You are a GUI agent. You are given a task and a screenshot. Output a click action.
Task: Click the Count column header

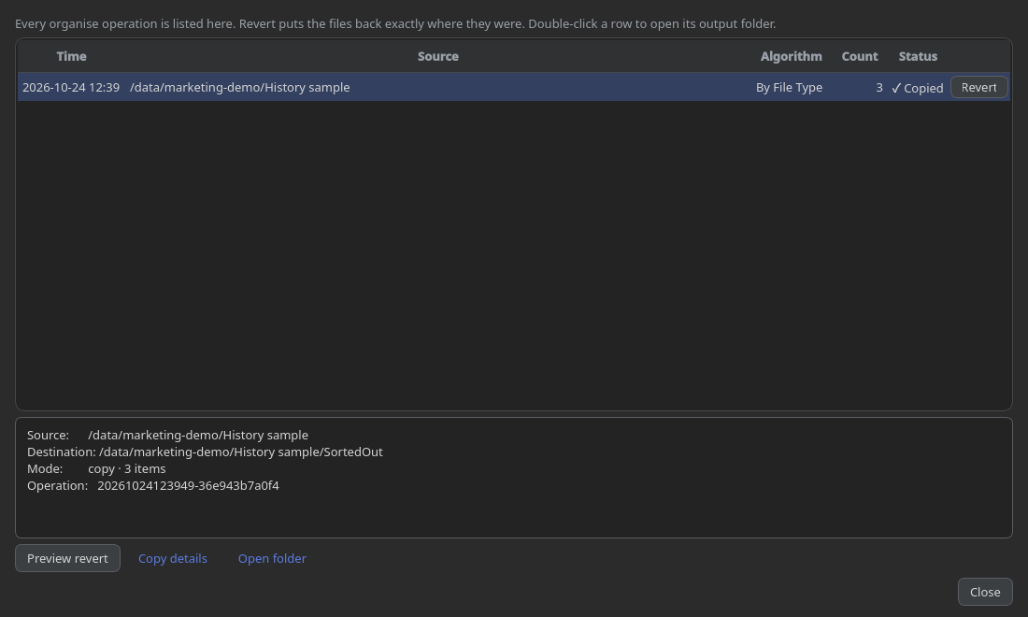point(860,56)
